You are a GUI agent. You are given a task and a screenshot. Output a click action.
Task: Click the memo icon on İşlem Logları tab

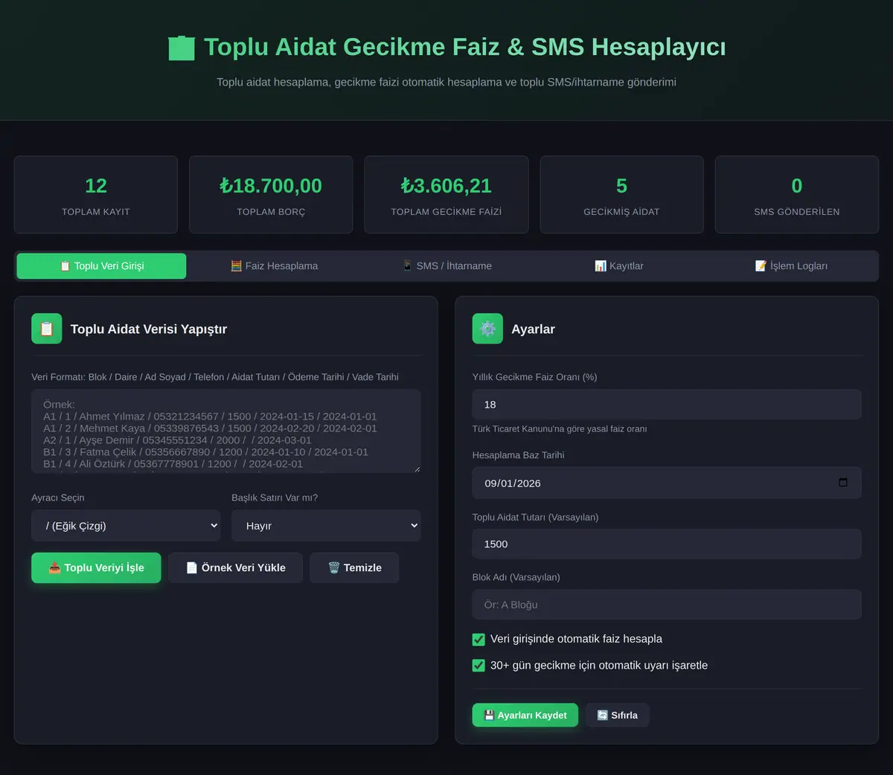pos(761,266)
